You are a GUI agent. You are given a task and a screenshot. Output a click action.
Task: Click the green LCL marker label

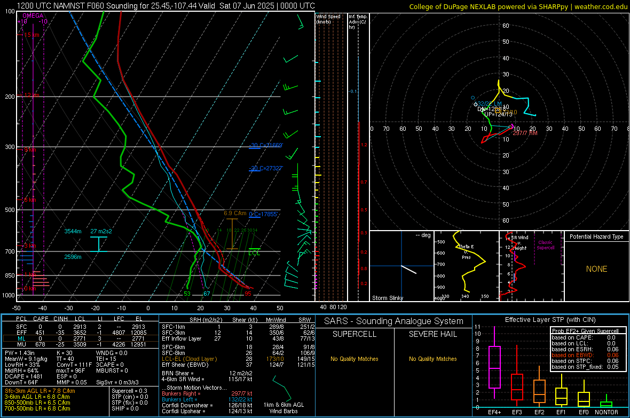pos(254,253)
